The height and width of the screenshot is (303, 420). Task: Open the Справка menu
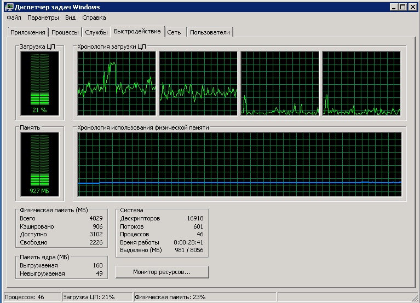point(94,18)
